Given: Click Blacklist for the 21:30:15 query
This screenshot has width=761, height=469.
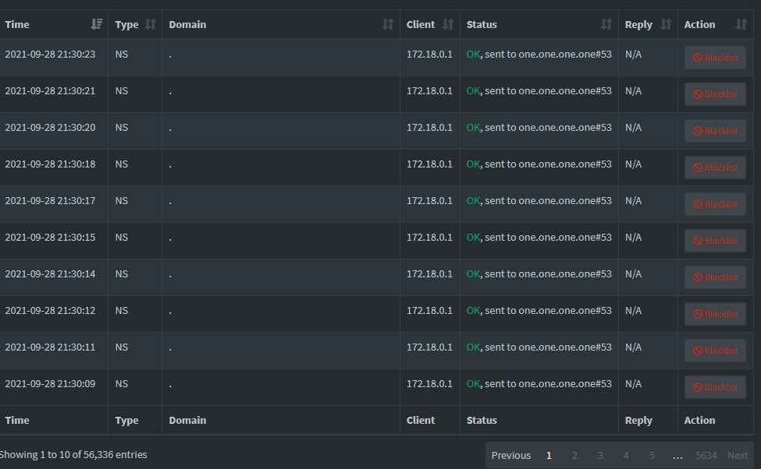Looking at the screenshot, I should point(715,241).
